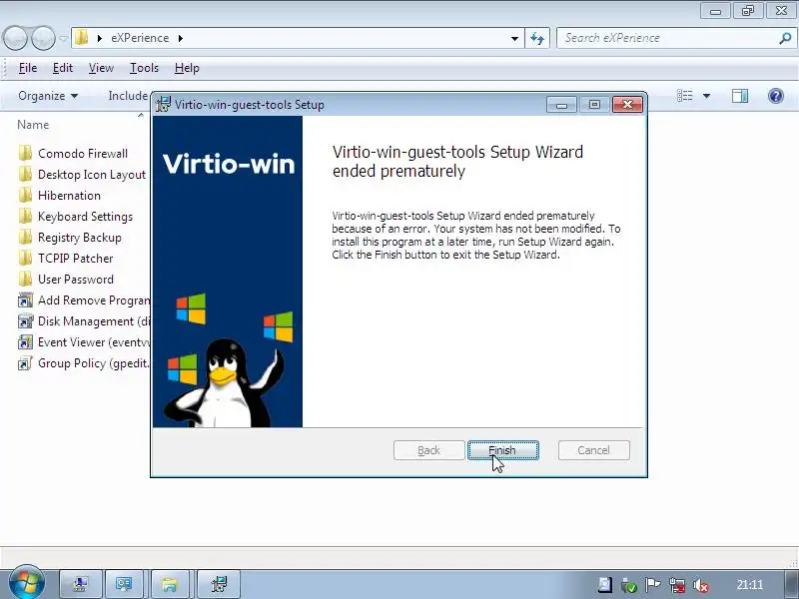This screenshot has width=799, height=599.
Task: Click the Back button in setup wizard
Action: [428, 450]
